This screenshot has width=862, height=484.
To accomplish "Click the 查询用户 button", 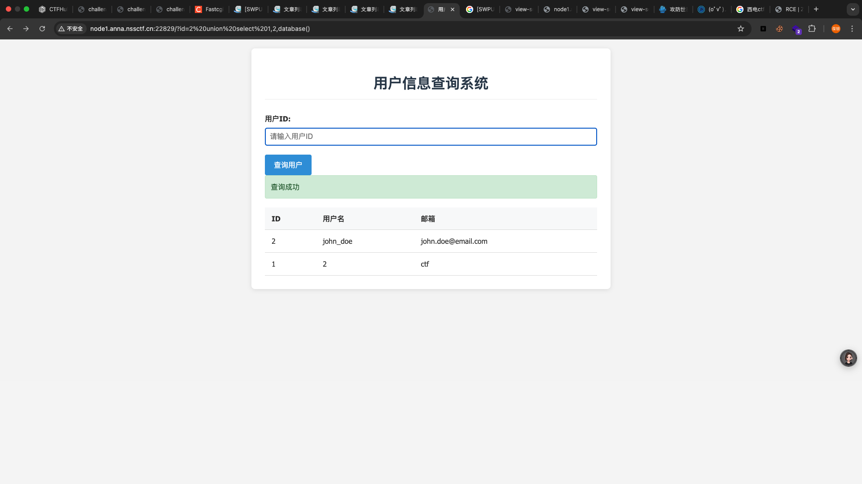I will point(288,165).
